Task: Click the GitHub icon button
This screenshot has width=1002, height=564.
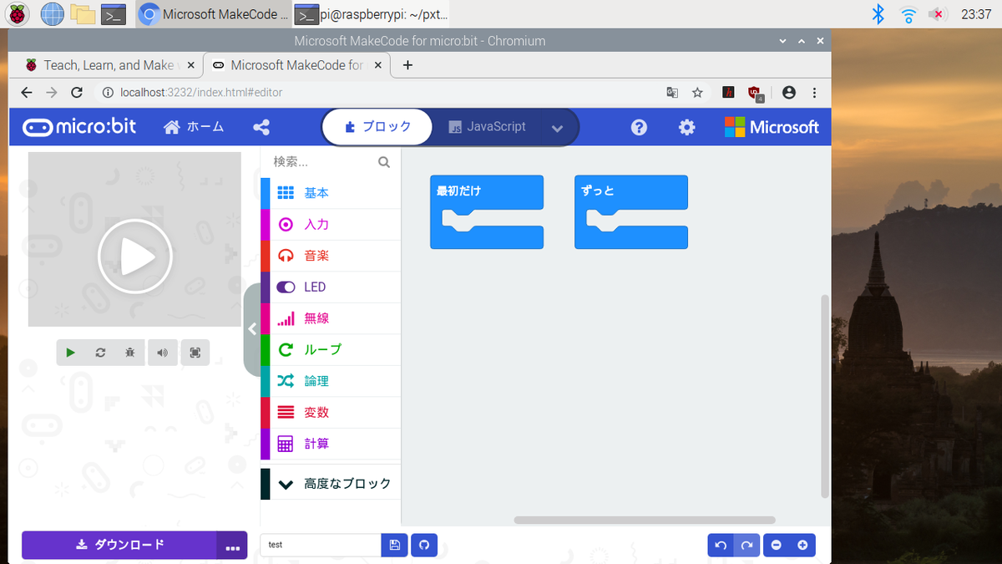Action: click(x=424, y=545)
